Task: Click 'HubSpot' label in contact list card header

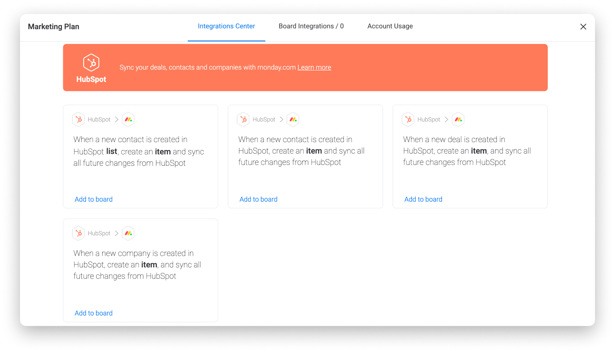Action: tap(99, 119)
